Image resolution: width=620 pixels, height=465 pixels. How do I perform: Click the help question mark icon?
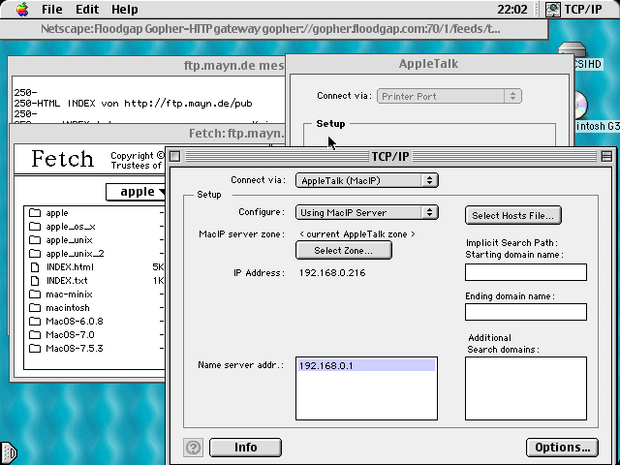pyautogui.click(x=193, y=448)
